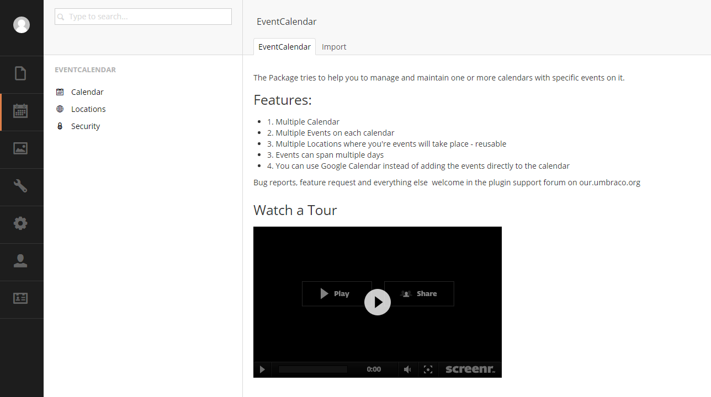Click the 'Events can span multiple days' item

pos(325,155)
